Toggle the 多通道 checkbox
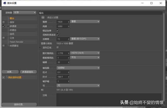This screenshot has height=108, width=167. point(4,26)
